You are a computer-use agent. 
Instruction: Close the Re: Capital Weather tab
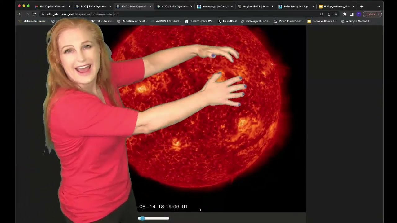pos(69,7)
